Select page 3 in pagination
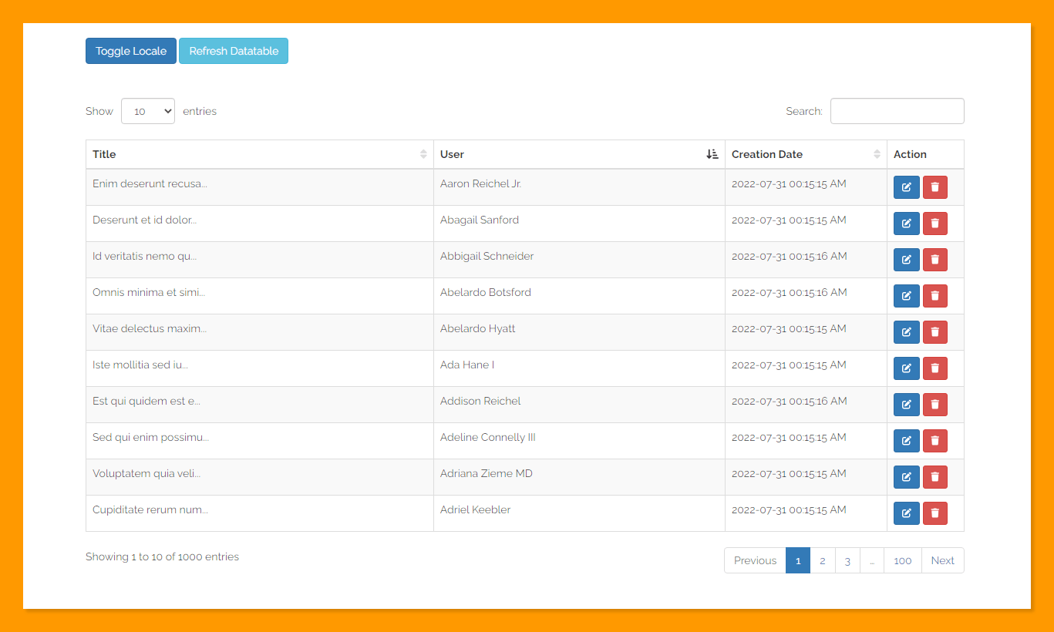 pos(847,560)
